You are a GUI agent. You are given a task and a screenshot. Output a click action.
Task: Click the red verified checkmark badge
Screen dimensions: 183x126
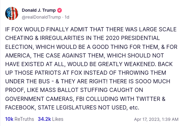point(60,10)
